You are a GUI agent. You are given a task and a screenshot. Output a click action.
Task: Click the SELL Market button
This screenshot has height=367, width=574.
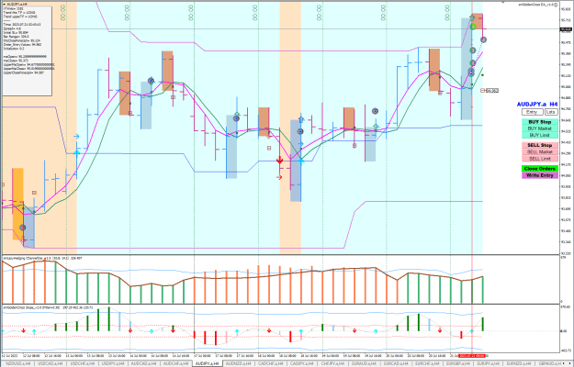(540, 151)
